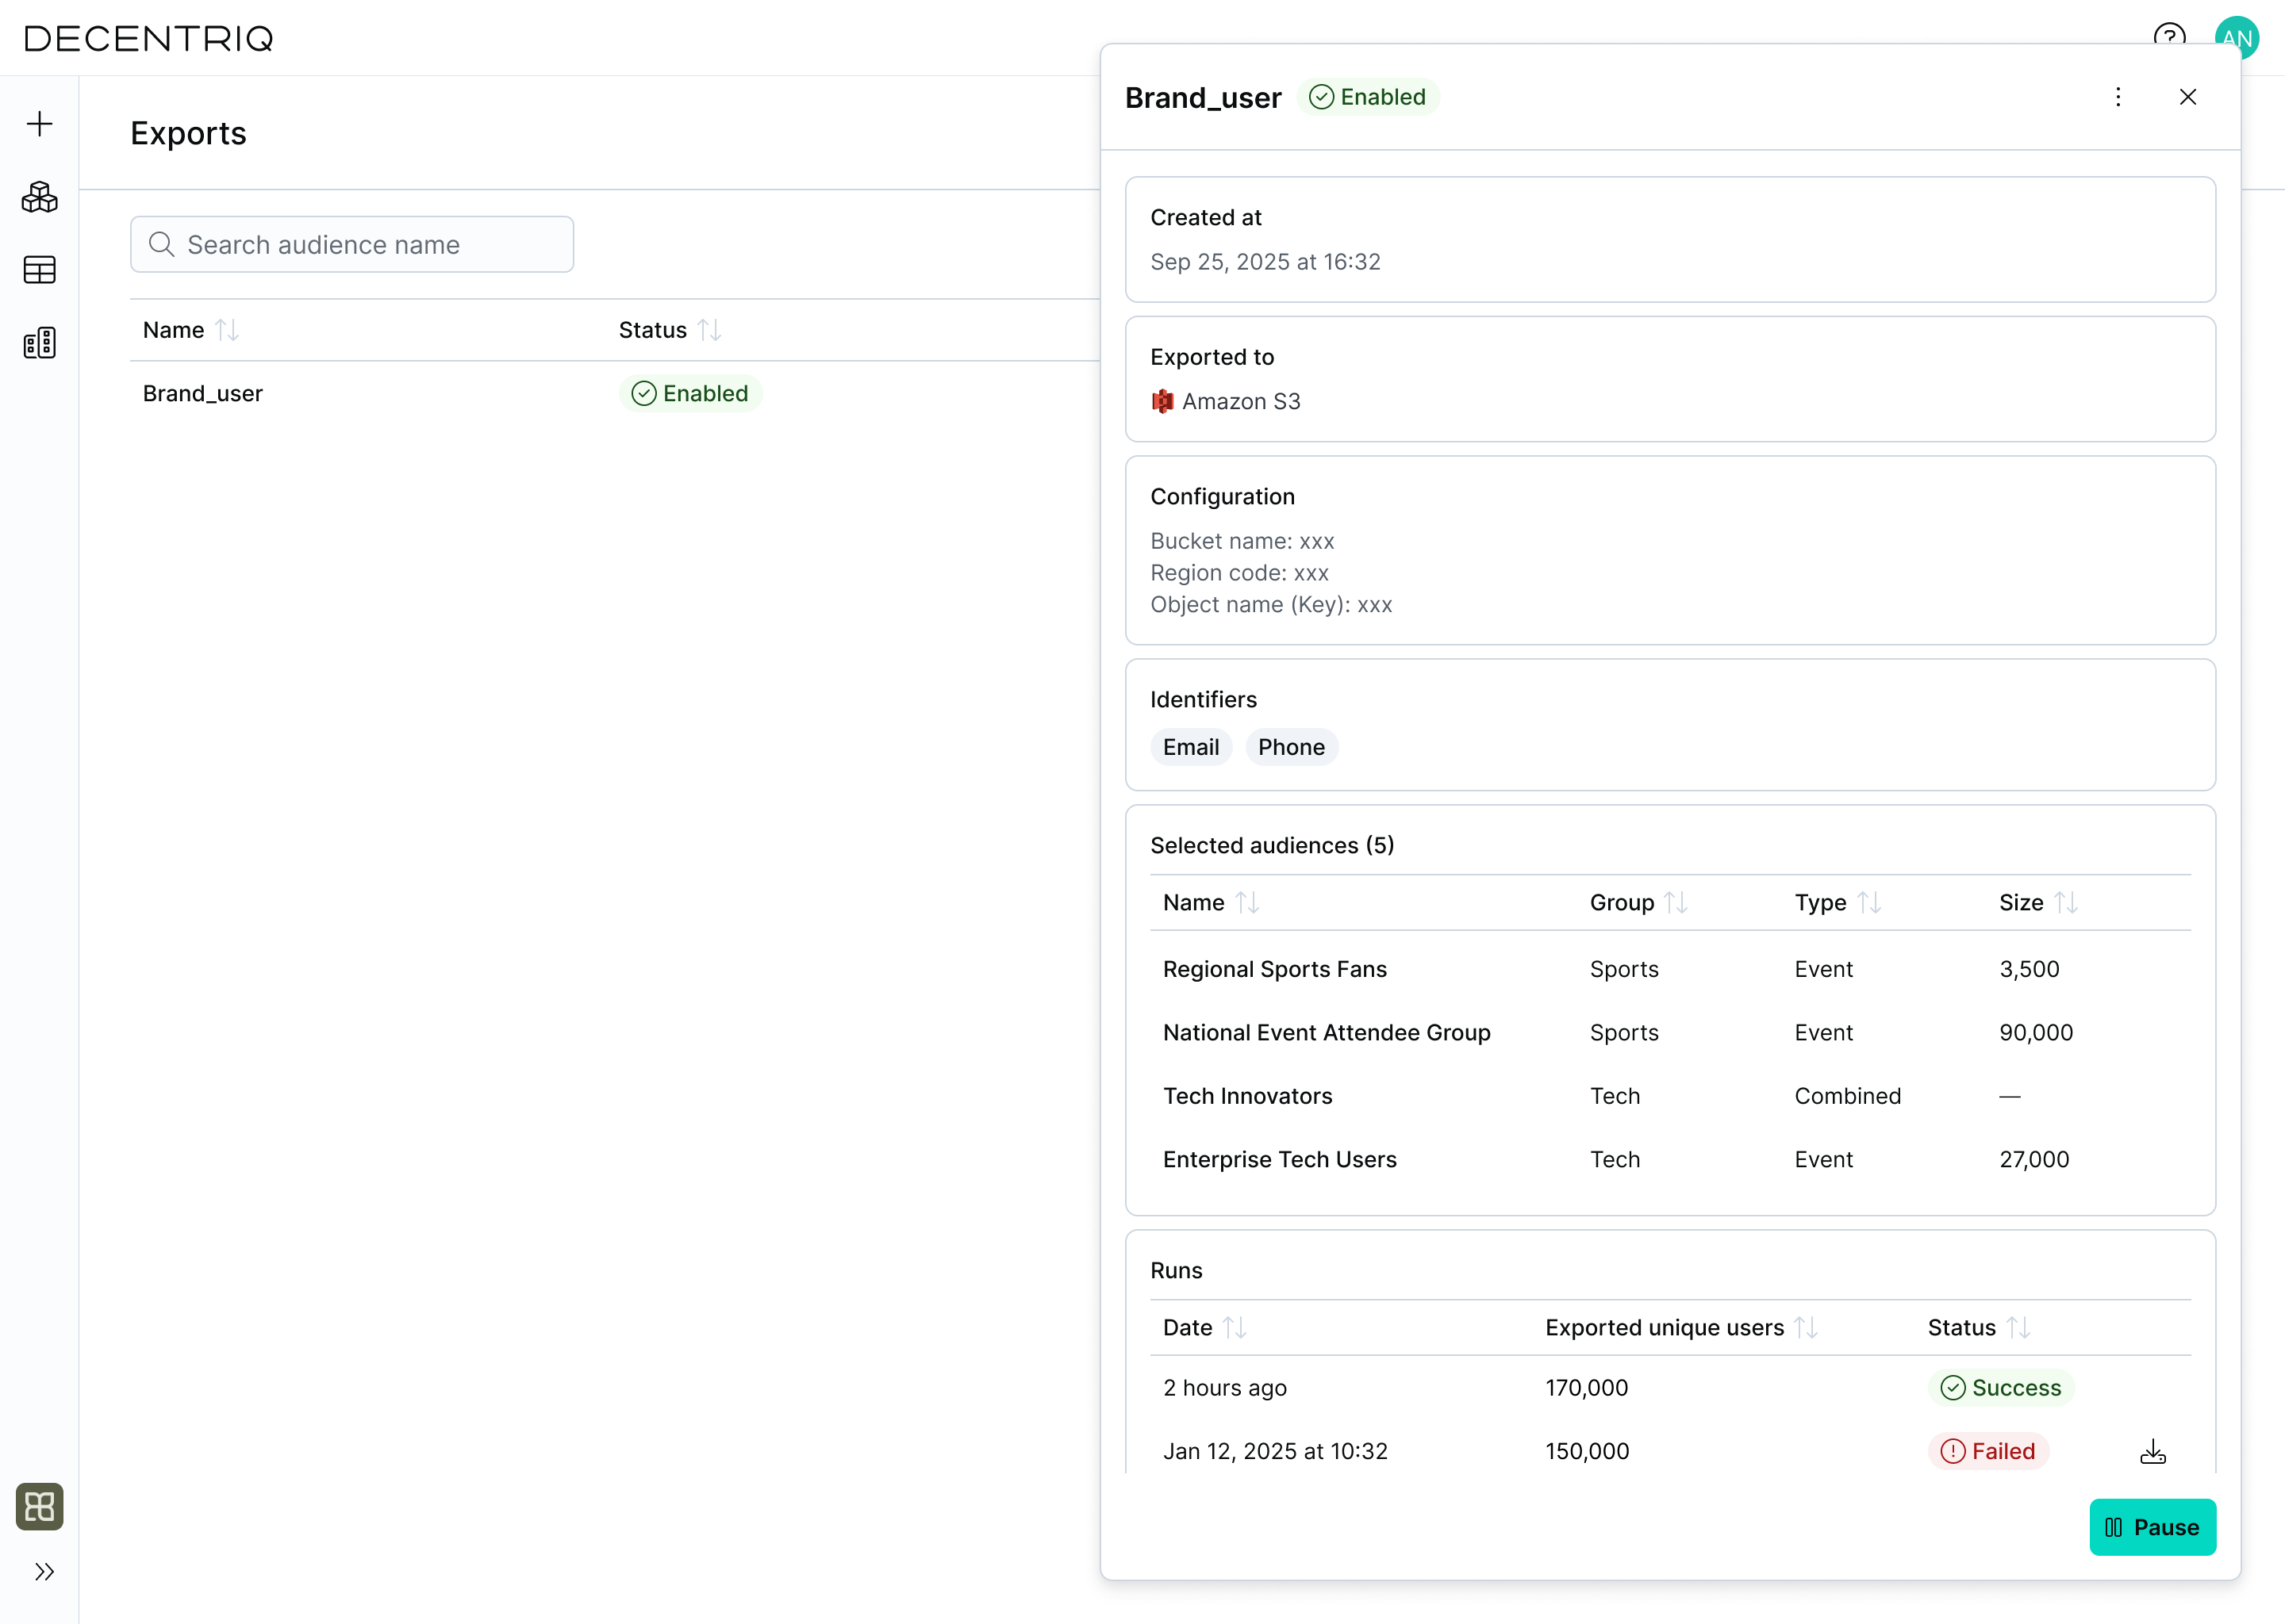
Task: Select Tech Innovators audience row
Action: point(1670,1096)
